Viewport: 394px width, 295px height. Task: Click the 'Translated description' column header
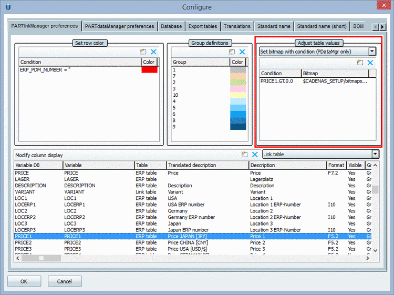pyautogui.click(x=208, y=165)
